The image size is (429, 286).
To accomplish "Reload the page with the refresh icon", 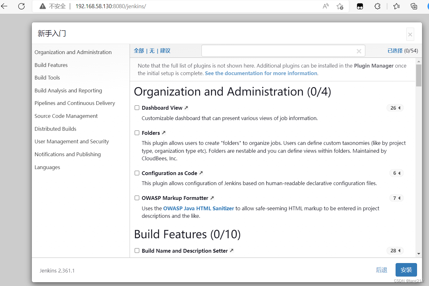I will pyautogui.click(x=21, y=6).
